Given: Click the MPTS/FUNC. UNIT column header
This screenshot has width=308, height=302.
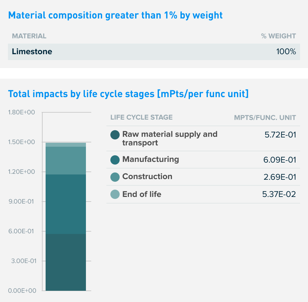Looking at the screenshot, I should tap(265, 117).
